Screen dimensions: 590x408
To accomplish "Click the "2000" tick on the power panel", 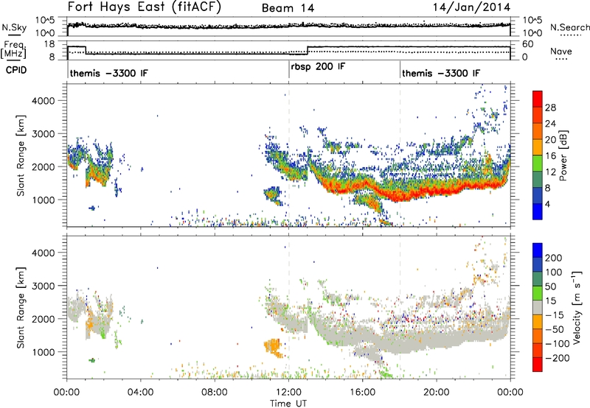I will coord(43,166).
